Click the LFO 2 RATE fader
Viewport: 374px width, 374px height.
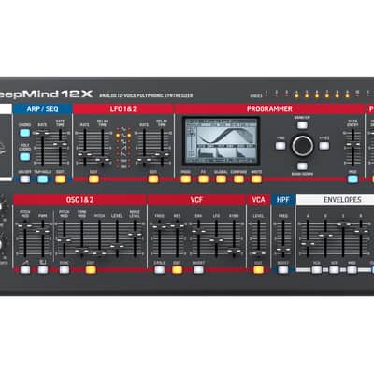click(144, 160)
